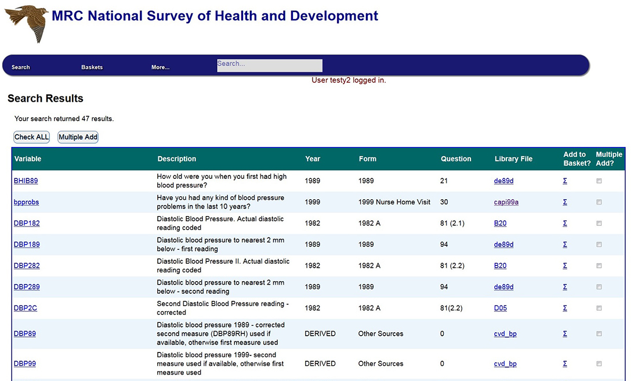
Task: Open variable link DBP182
Action: click(27, 223)
